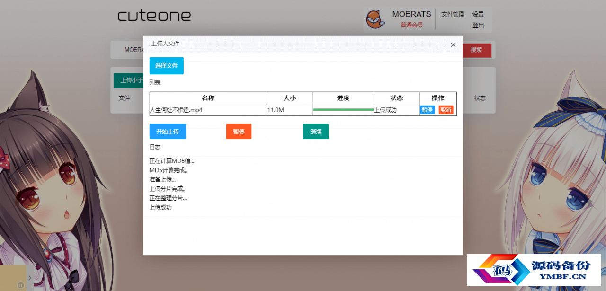The height and width of the screenshot is (291, 606).
Task: Click the 状态 column header in dialog table
Action: coord(397,98)
